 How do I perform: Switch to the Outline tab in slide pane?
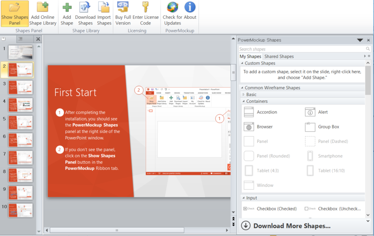20,39
